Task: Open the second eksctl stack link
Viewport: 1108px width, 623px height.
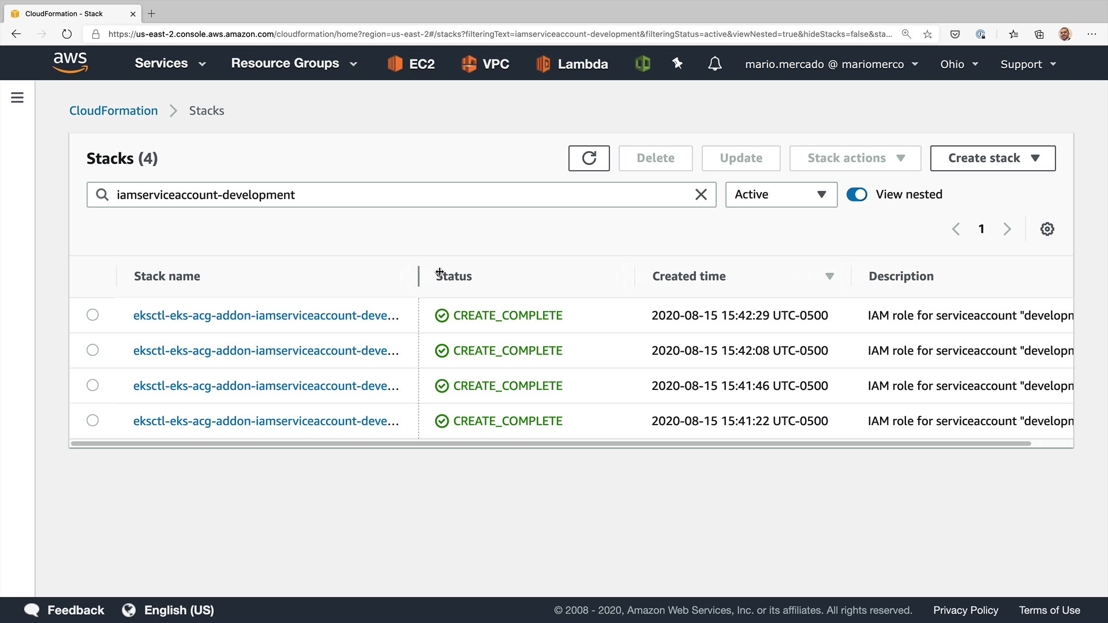Action: (265, 351)
